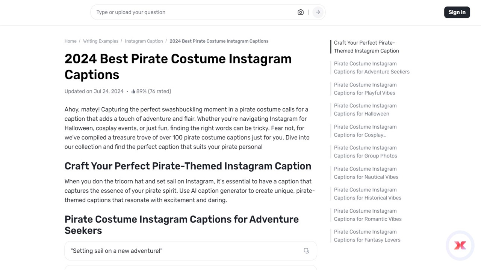Viewport: 481px width, 270px height.
Task: Jump to captions for Group Photos section
Action: click(x=365, y=151)
